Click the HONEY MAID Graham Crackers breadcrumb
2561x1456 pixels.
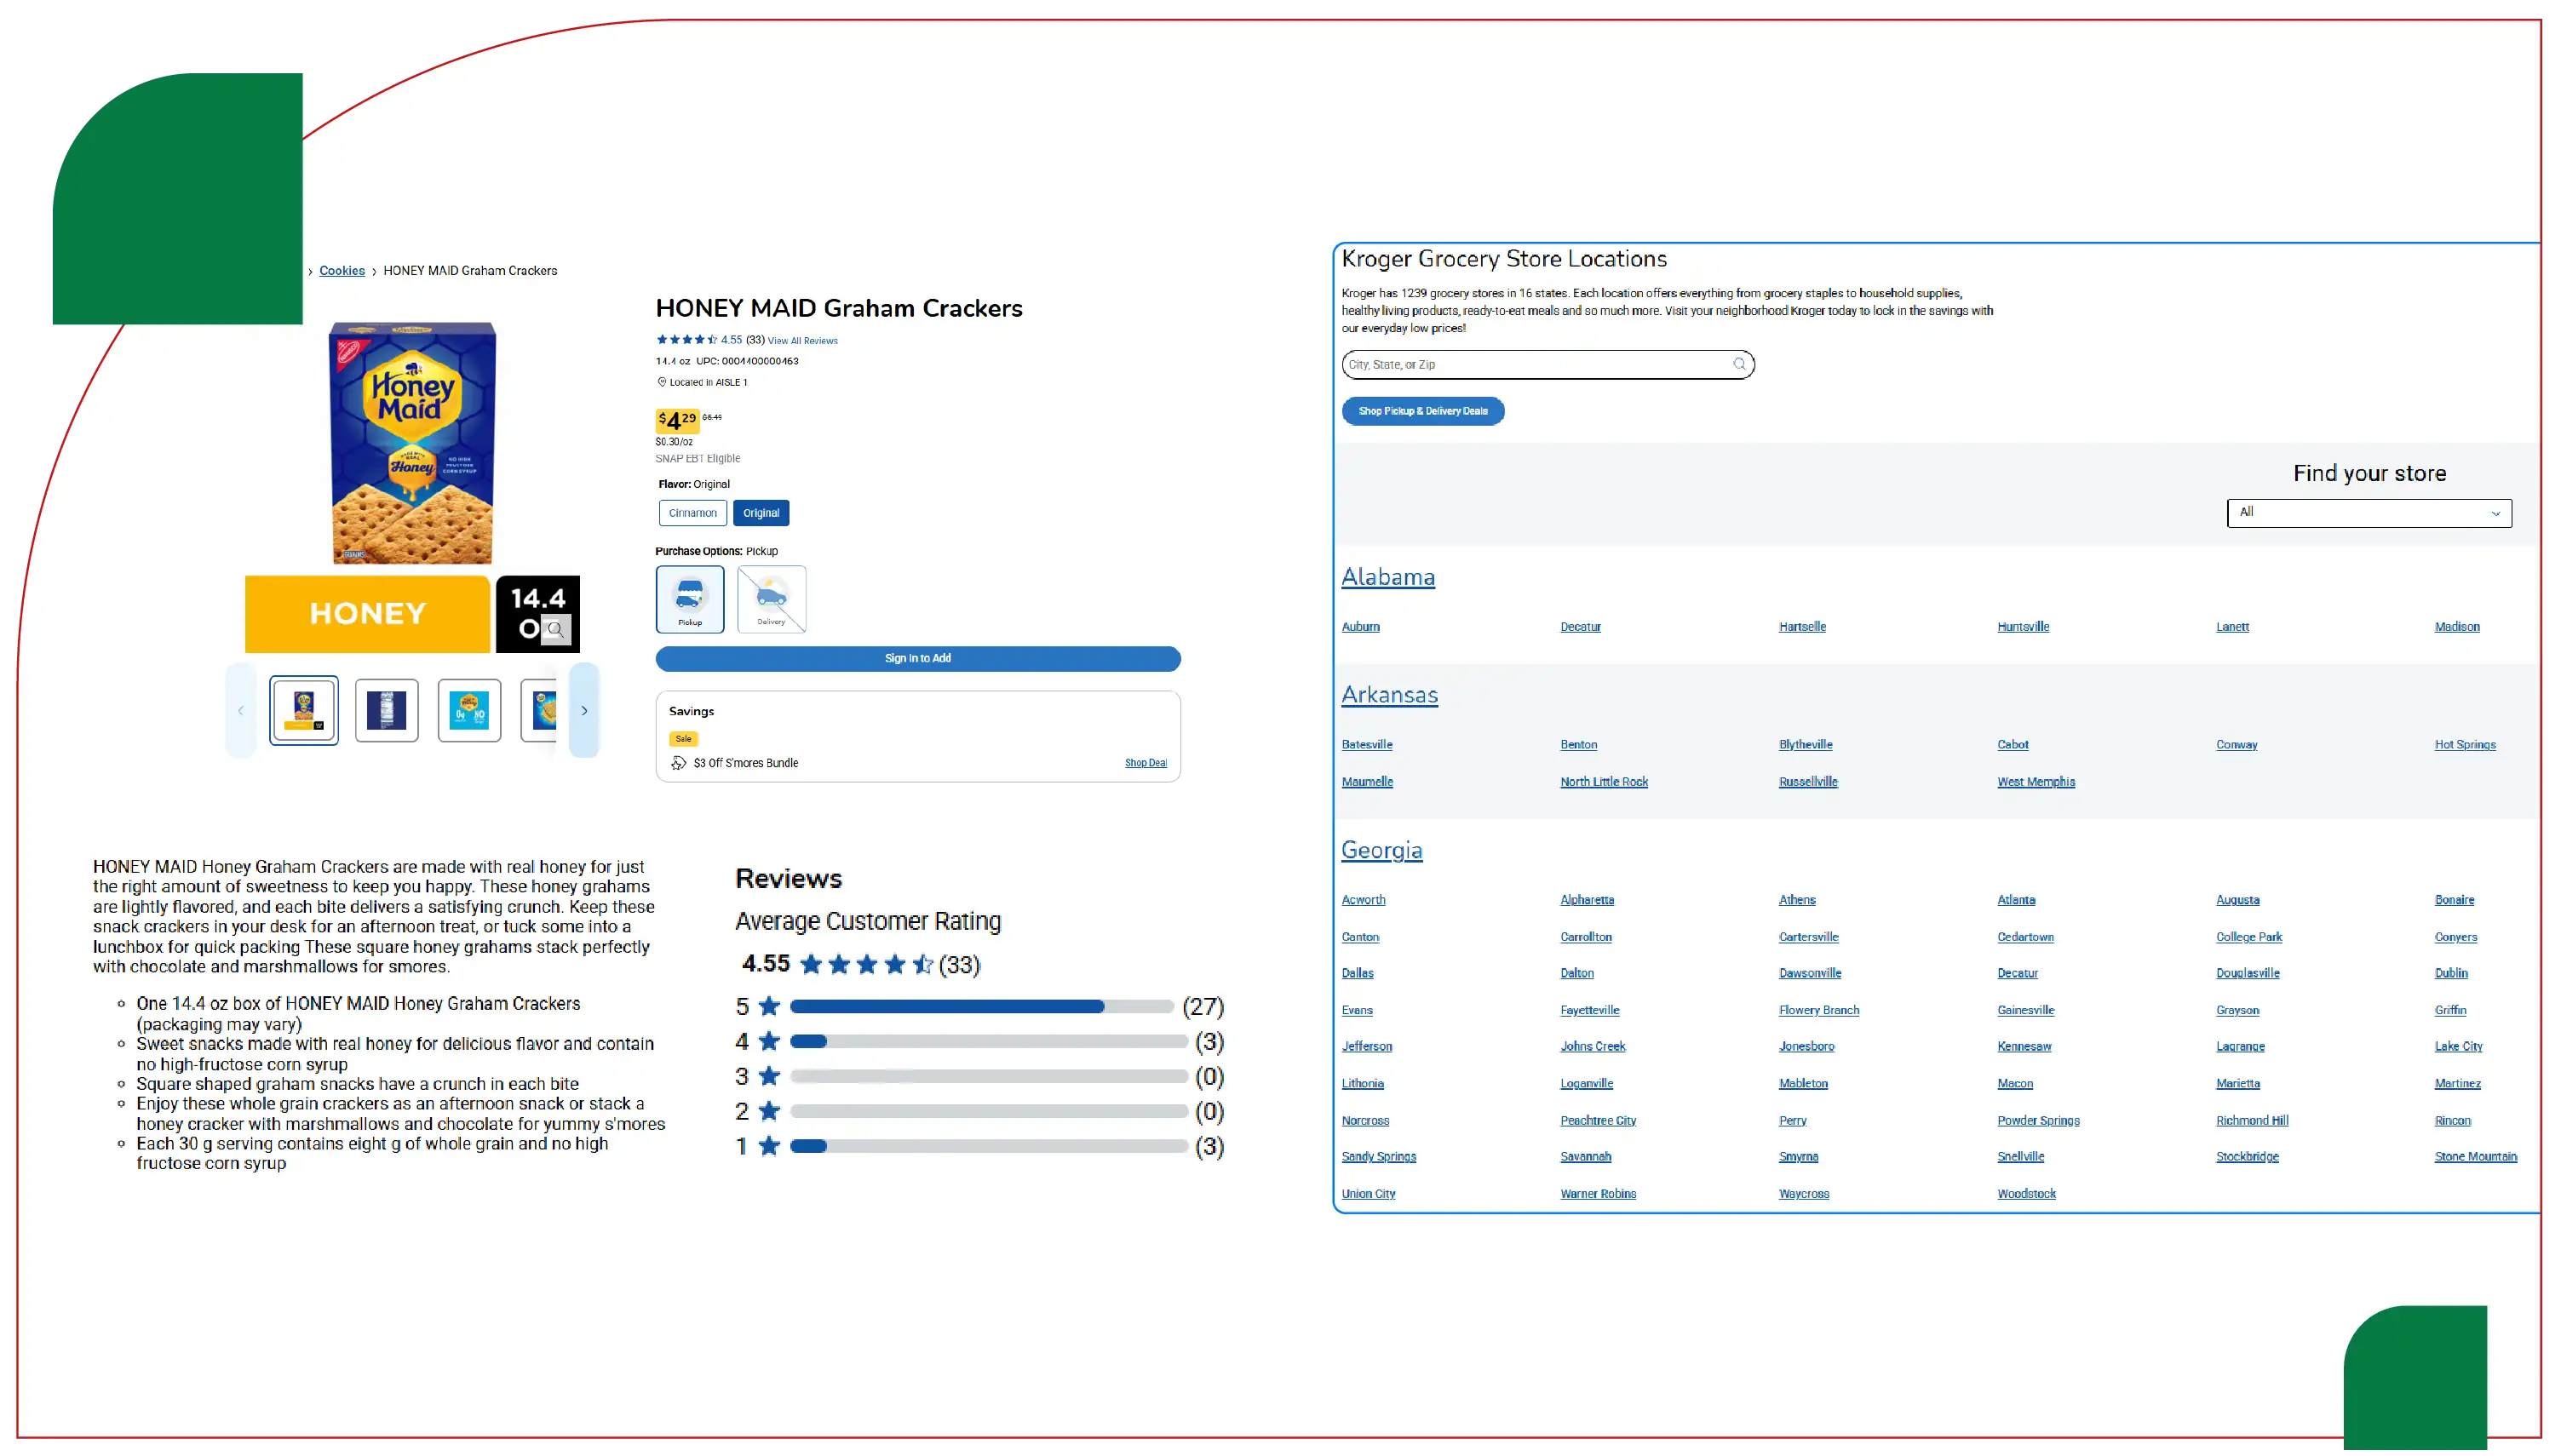(470, 270)
